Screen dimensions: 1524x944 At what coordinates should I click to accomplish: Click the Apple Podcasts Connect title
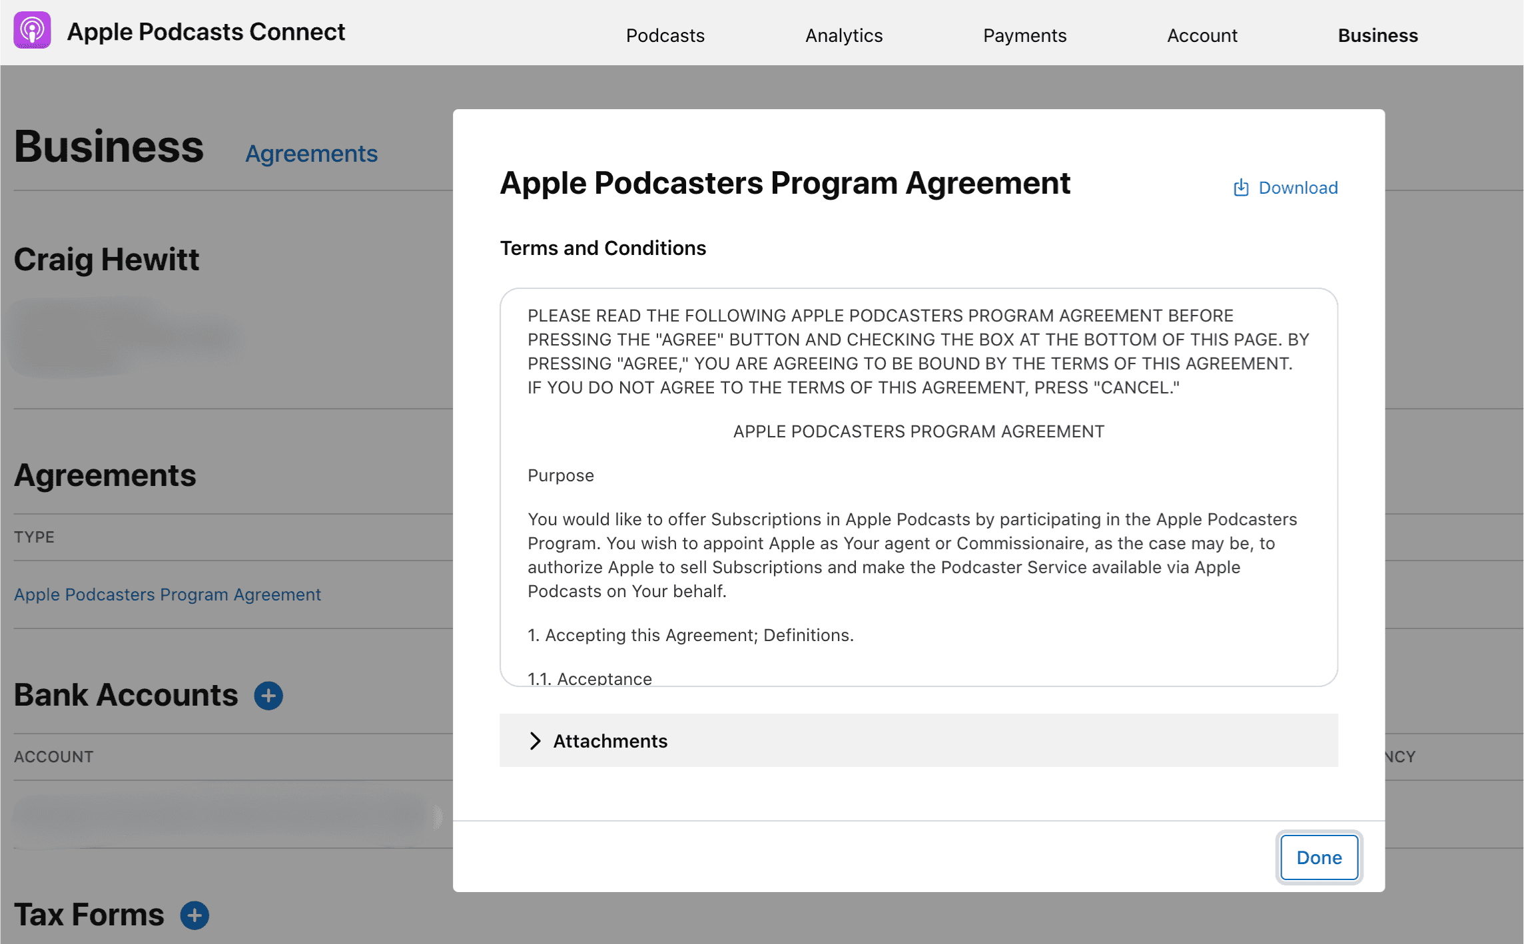pyautogui.click(x=206, y=32)
